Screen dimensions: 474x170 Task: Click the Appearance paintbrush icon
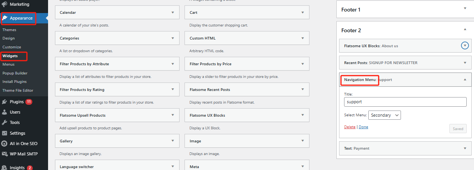(x=5, y=18)
